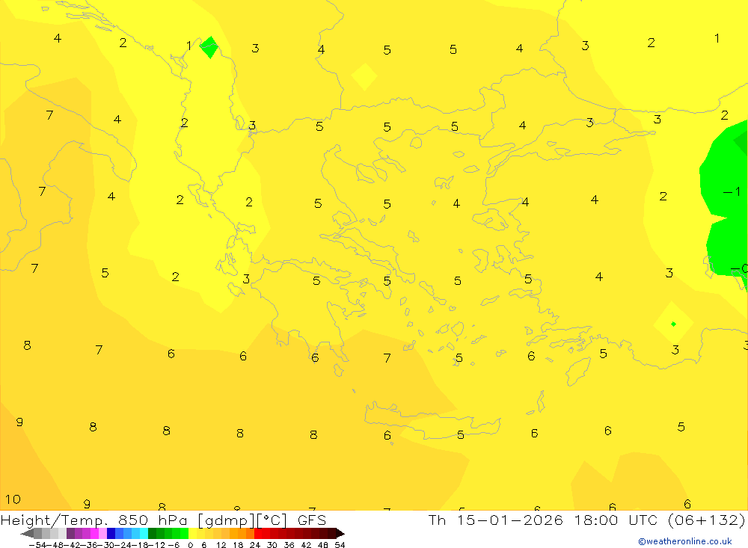This screenshot has height=548, width=748.
Task: Click the legend label '36'
Action: pos(289,545)
